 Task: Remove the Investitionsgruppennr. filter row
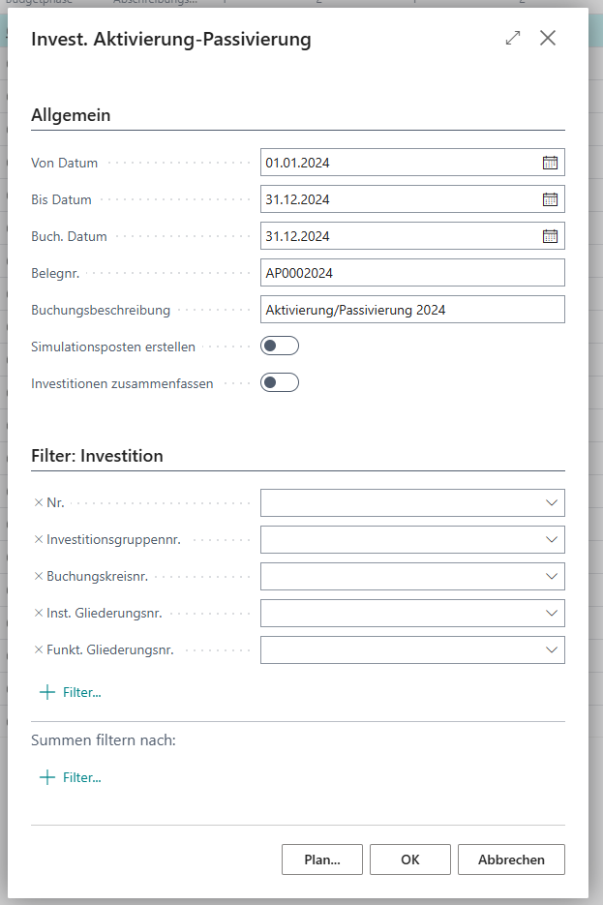click(39, 540)
